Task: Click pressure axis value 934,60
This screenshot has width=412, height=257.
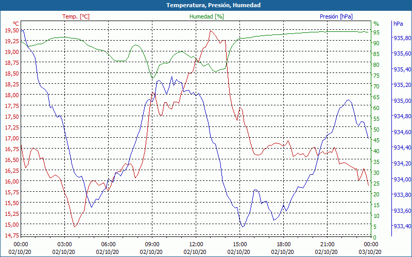Action: point(402,132)
